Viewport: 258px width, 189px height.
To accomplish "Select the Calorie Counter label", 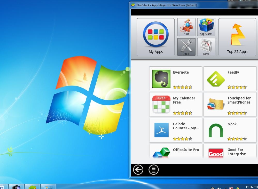I will coord(186,126).
